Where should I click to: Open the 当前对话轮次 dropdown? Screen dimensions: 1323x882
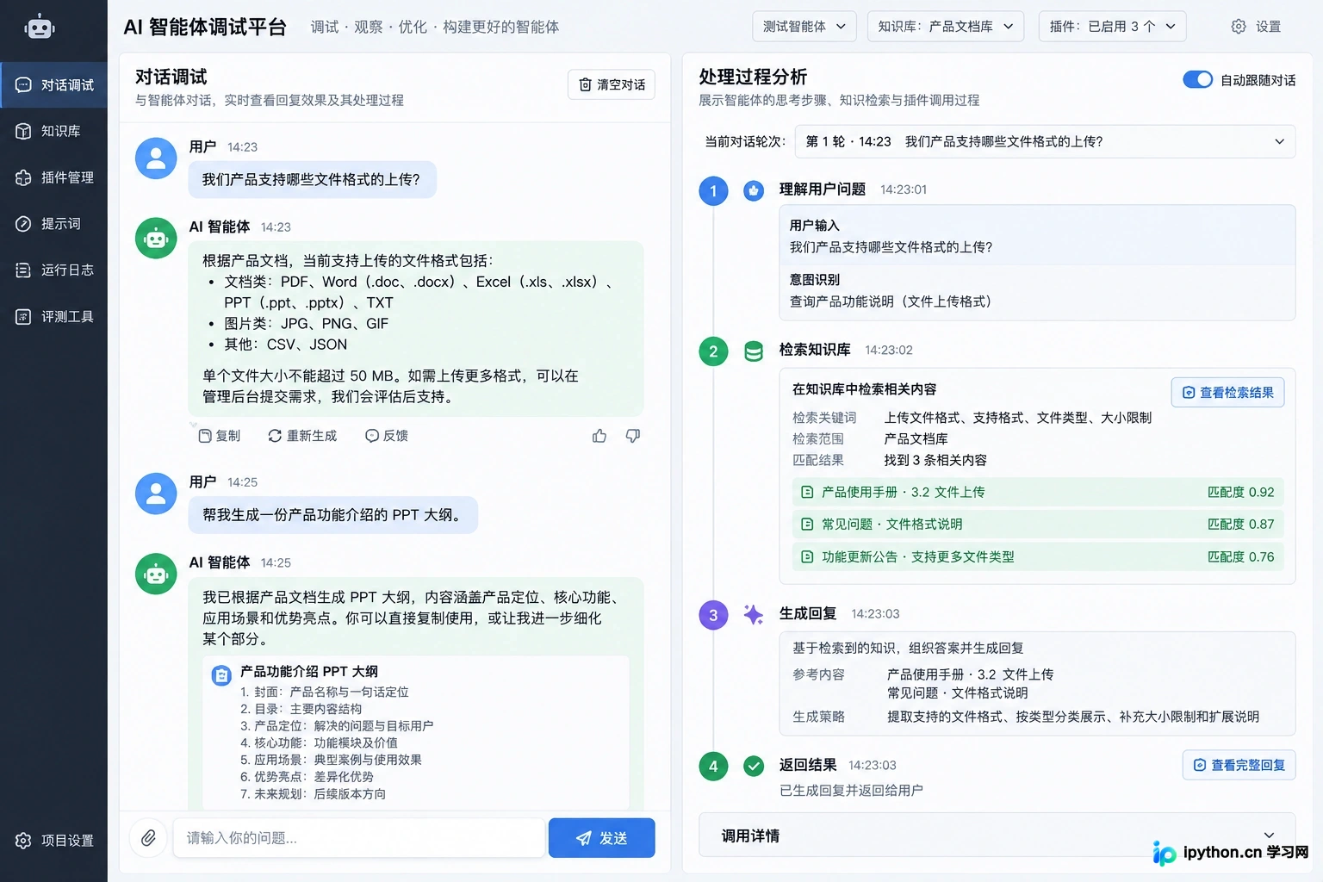coord(1045,141)
